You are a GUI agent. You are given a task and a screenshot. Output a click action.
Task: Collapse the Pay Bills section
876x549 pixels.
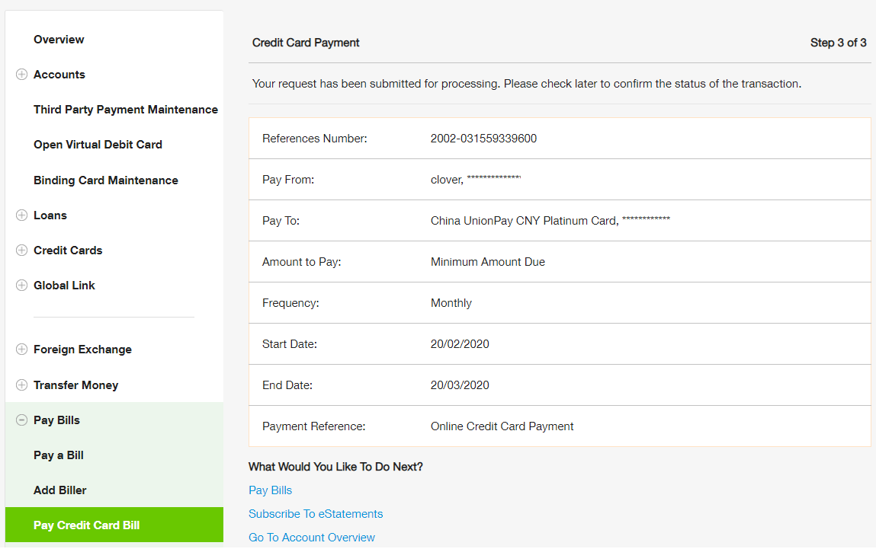click(x=22, y=420)
